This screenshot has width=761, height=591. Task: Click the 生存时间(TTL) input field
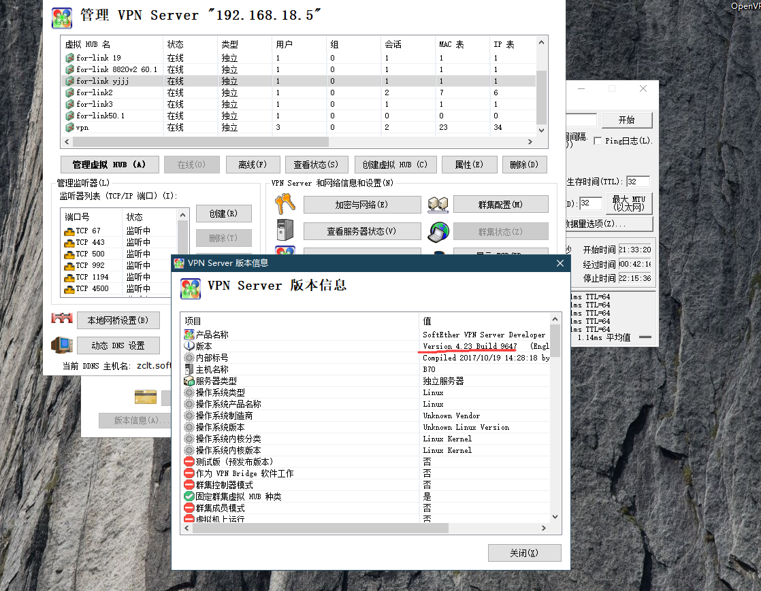coord(638,182)
